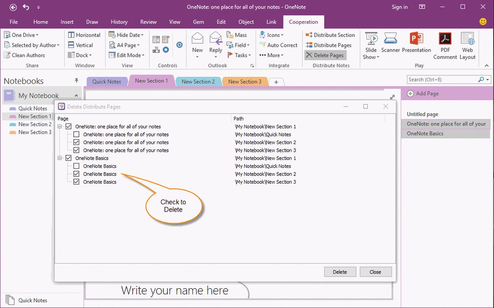494x308 pixels.
Task: Open the Hide Date dropdown
Action: pyautogui.click(x=126, y=35)
